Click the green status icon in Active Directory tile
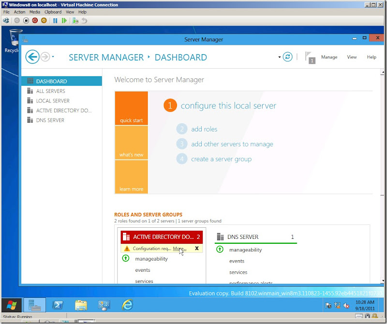 126,258
